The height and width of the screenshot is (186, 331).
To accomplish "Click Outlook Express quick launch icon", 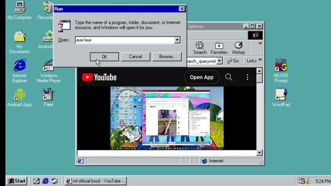I will 54,181.
